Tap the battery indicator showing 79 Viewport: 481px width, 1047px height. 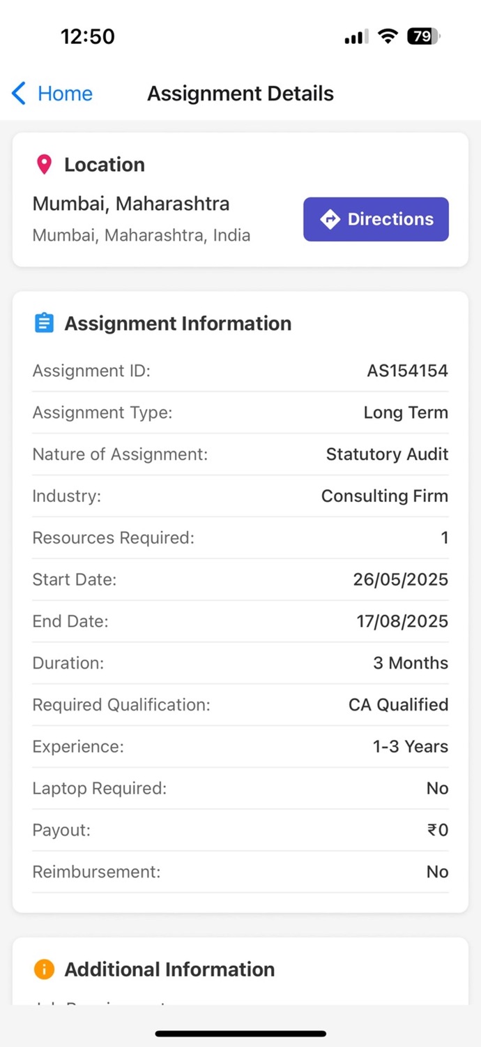(423, 36)
